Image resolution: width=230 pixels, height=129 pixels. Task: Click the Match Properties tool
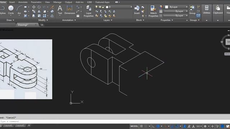point(153,11)
